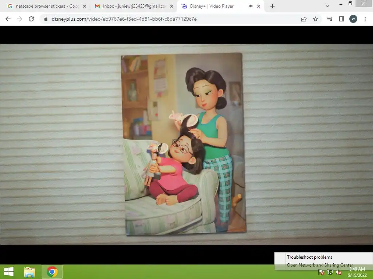Close the Disney+ Video Player tab
The height and width of the screenshot is (279, 373).
259,6
